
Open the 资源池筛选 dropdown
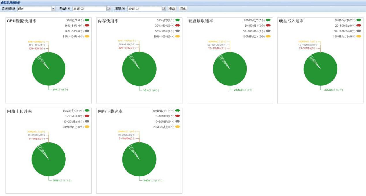[x=53, y=9]
